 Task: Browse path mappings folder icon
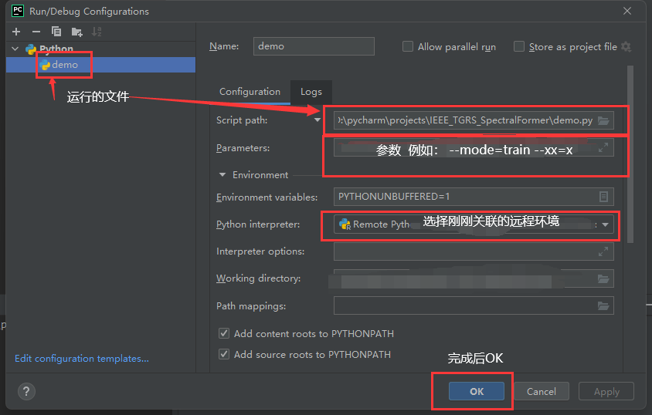pyautogui.click(x=603, y=306)
